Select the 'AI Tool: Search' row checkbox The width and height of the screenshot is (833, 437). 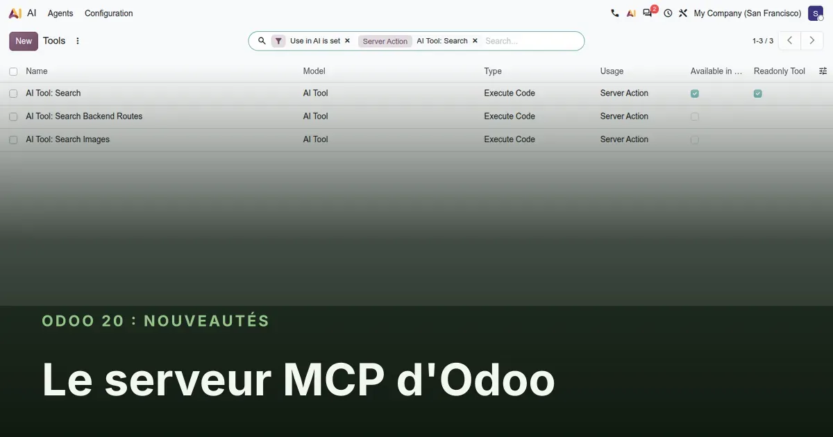13,94
